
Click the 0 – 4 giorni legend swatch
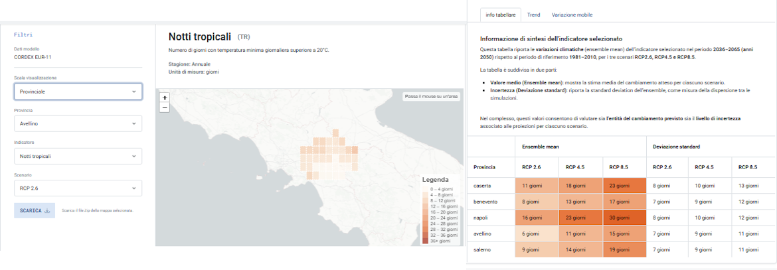pyautogui.click(x=426, y=189)
